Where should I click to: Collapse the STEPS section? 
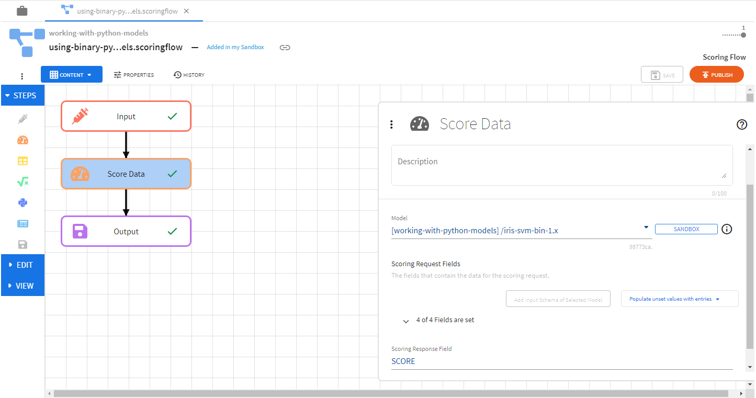pos(22,96)
